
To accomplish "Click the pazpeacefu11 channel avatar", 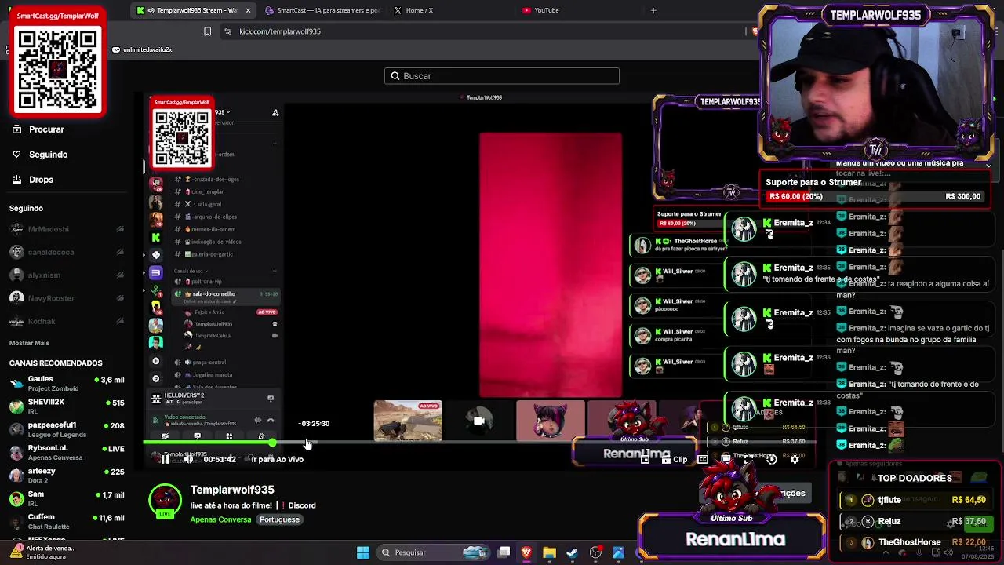I will click(x=16, y=428).
